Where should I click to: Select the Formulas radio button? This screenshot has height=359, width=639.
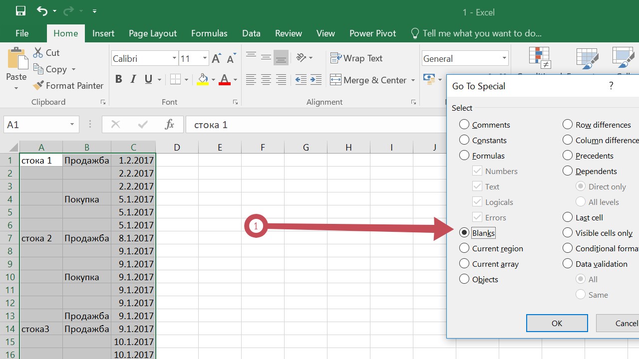pos(464,156)
